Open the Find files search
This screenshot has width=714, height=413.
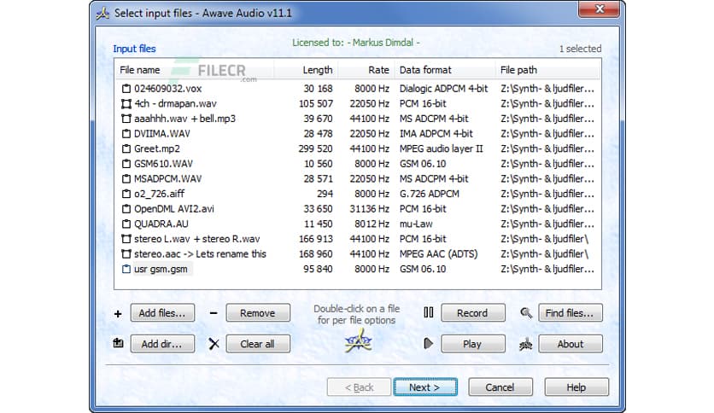pos(571,313)
